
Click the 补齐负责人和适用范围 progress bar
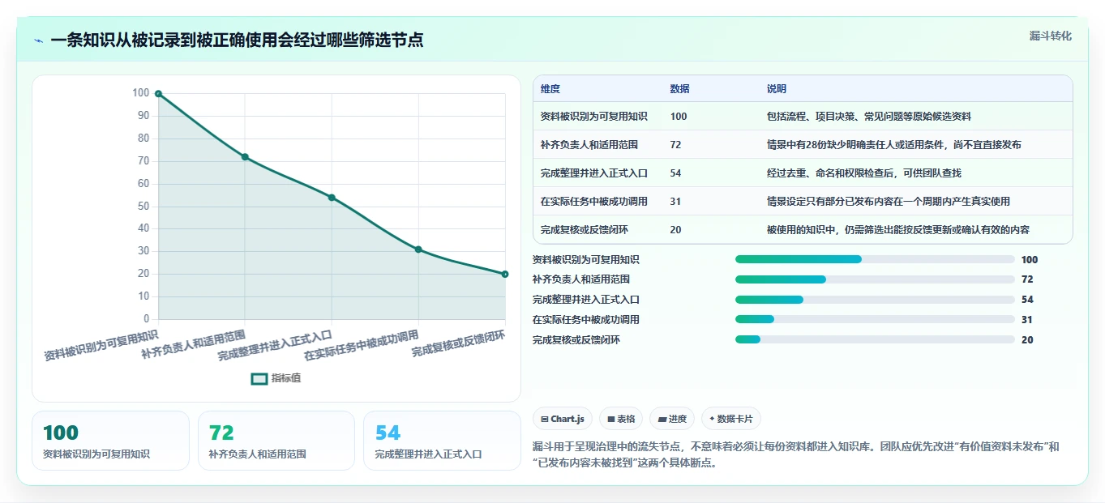pyautogui.click(x=875, y=279)
